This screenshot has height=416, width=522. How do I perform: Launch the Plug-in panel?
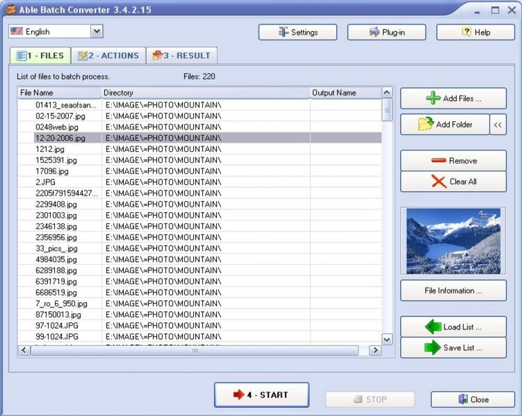click(x=386, y=32)
